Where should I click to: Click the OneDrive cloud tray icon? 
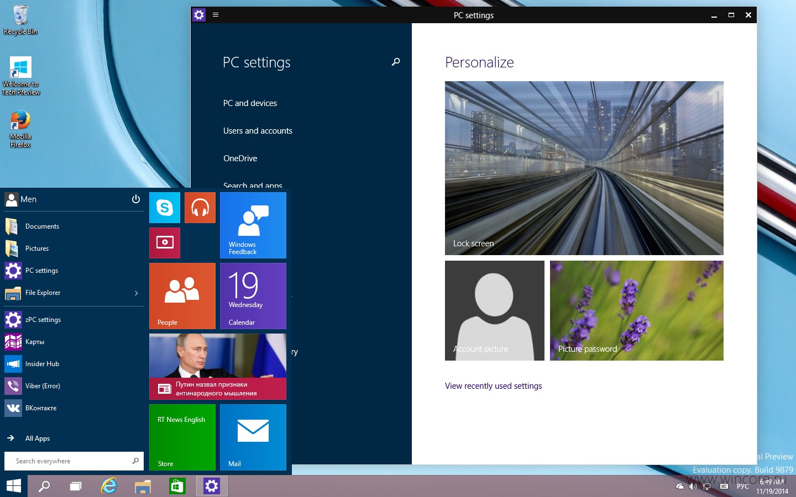tap(680, 487)
